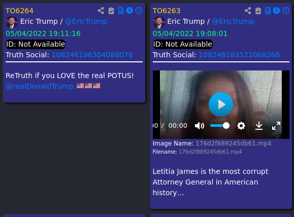
Task: Open @EricTrump handle in post TO6264
Action: 86,21
